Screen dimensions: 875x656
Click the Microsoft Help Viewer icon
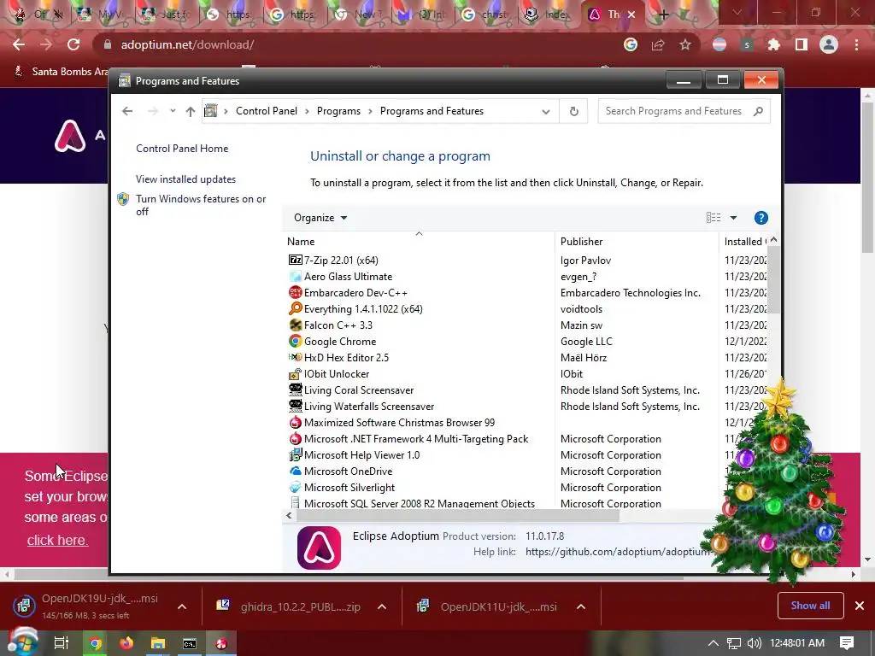(x=295, y=454)
